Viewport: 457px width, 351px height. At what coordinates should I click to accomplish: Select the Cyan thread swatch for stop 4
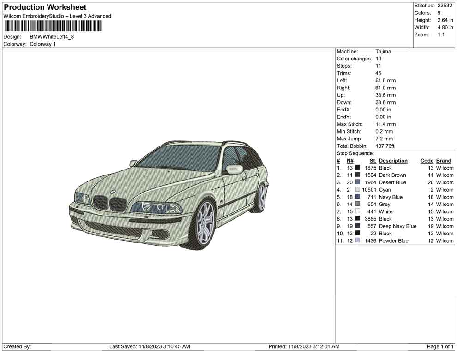pyautogui.click(x=358, y=189)
